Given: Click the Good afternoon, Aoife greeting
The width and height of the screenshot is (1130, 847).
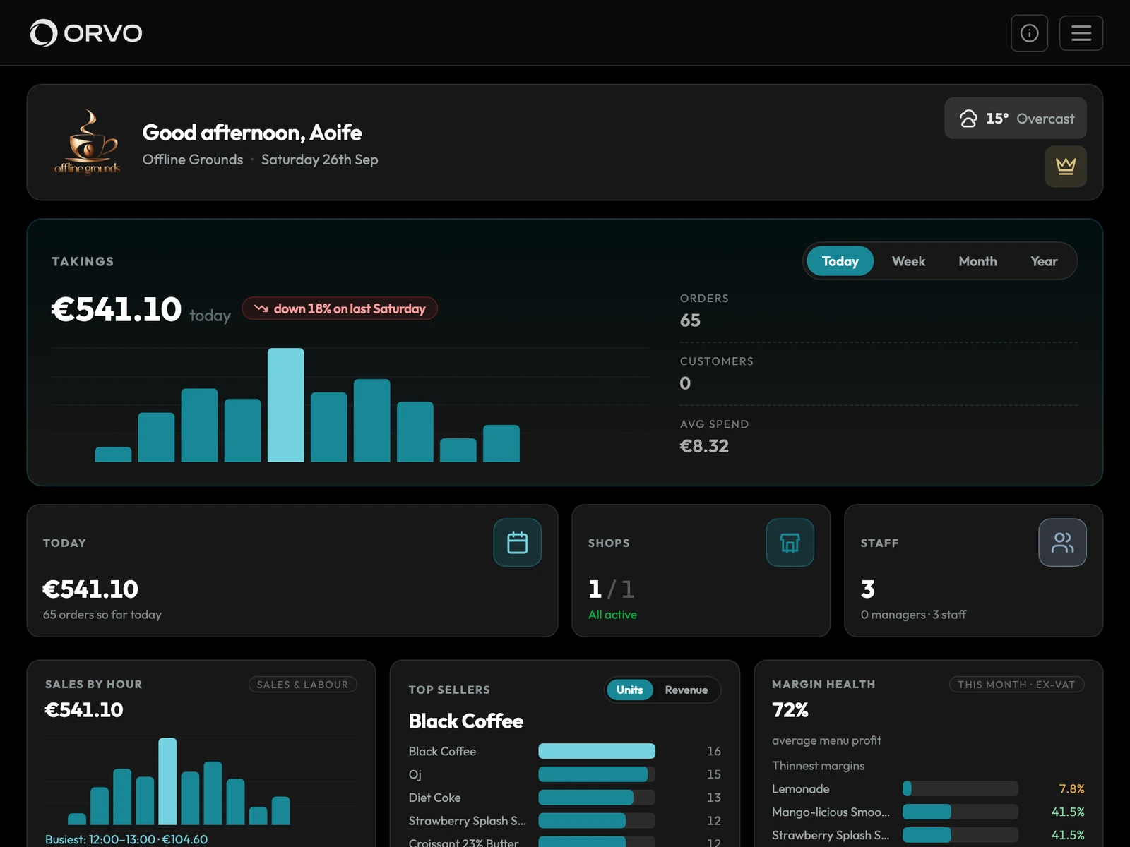Looking at the screenshot, I should [x=252, y=133].
